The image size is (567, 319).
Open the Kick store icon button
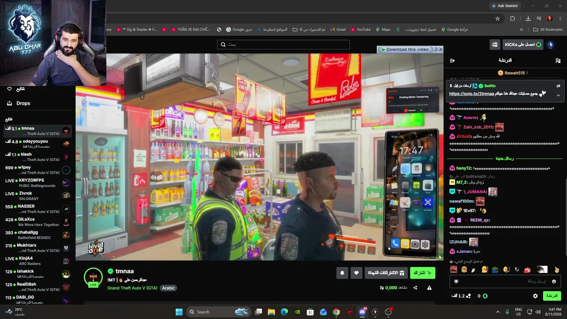pyautogui.click(x=495, y=45)
